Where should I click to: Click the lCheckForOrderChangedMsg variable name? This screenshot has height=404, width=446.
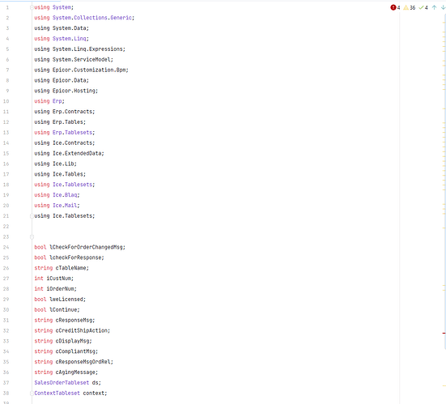pyautogui.click(x=87, y=247)
